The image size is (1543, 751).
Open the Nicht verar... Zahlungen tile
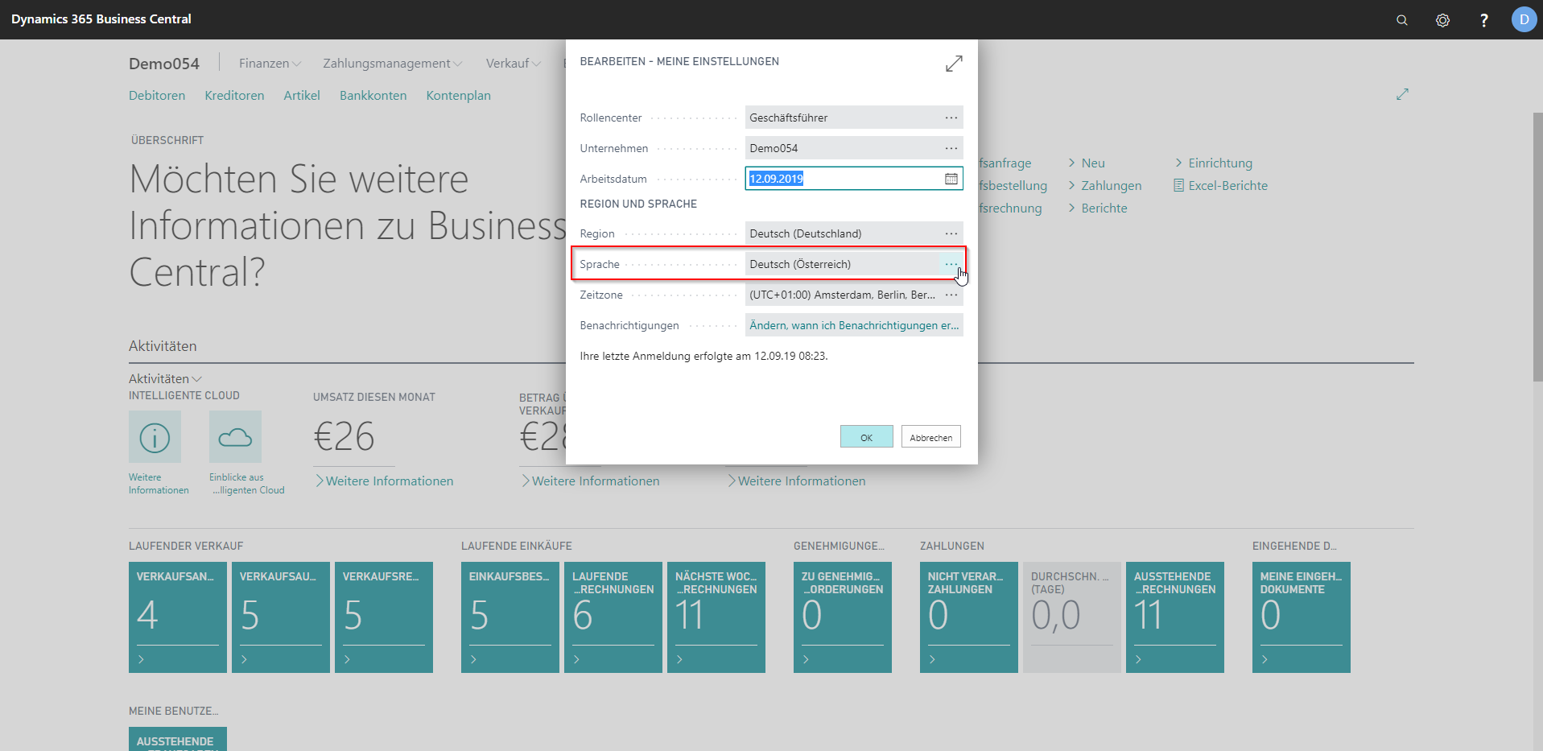tap(969, 617)
